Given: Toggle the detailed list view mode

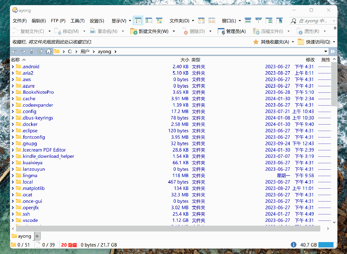Looking at the screenshot, I should 138,20.
